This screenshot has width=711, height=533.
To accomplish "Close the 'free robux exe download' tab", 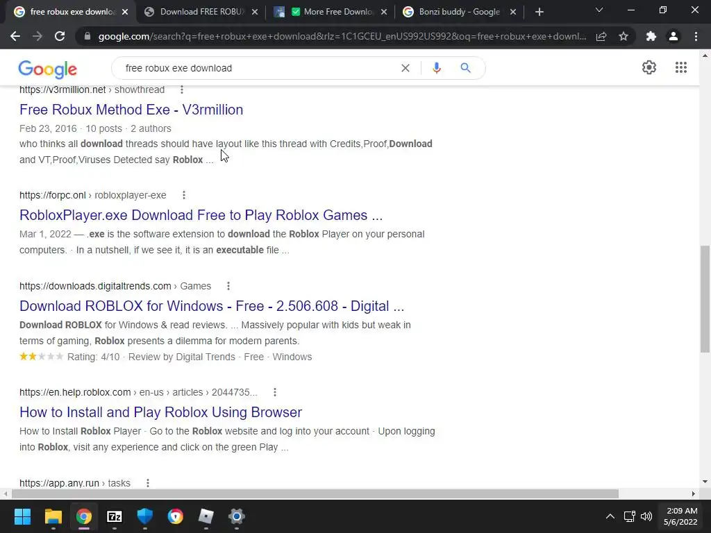I will (x=125, y=12).
